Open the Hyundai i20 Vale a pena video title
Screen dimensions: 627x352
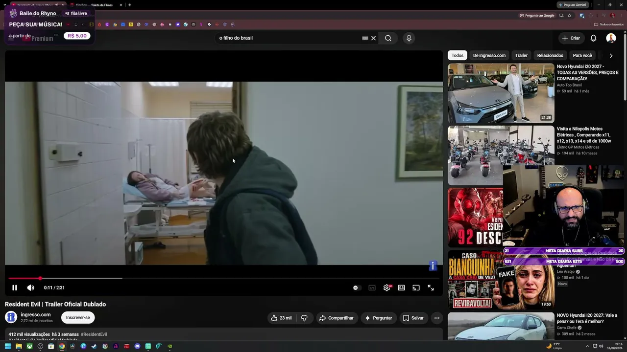click(x=587, y=318)
